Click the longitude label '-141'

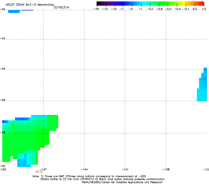[125, 170]
